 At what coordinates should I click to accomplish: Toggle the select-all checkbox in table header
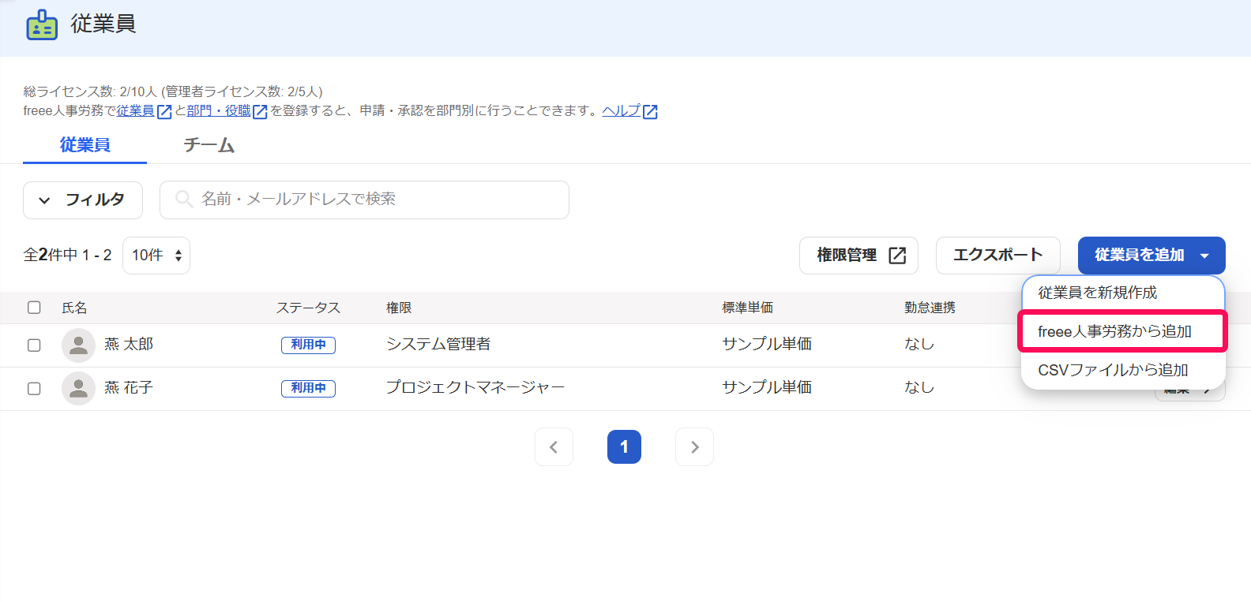(34, 308)
